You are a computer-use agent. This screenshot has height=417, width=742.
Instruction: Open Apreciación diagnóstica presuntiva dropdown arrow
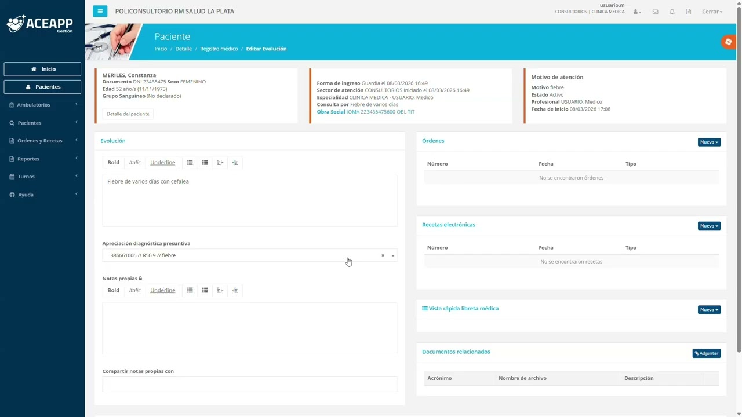(x=392, y=255)
